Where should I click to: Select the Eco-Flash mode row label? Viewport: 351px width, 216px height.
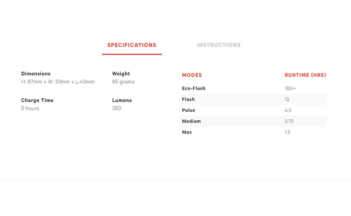(194, 88)
